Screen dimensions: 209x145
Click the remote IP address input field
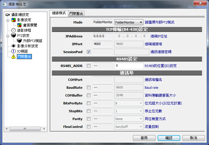[x=132, y=36]
